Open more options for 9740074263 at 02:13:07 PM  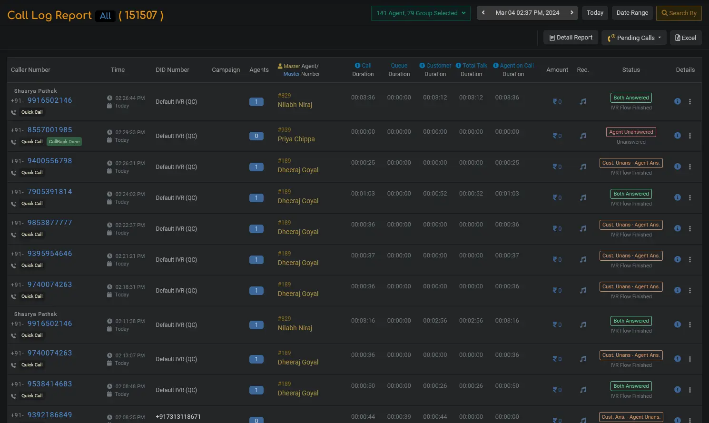[x=690, y=359]
